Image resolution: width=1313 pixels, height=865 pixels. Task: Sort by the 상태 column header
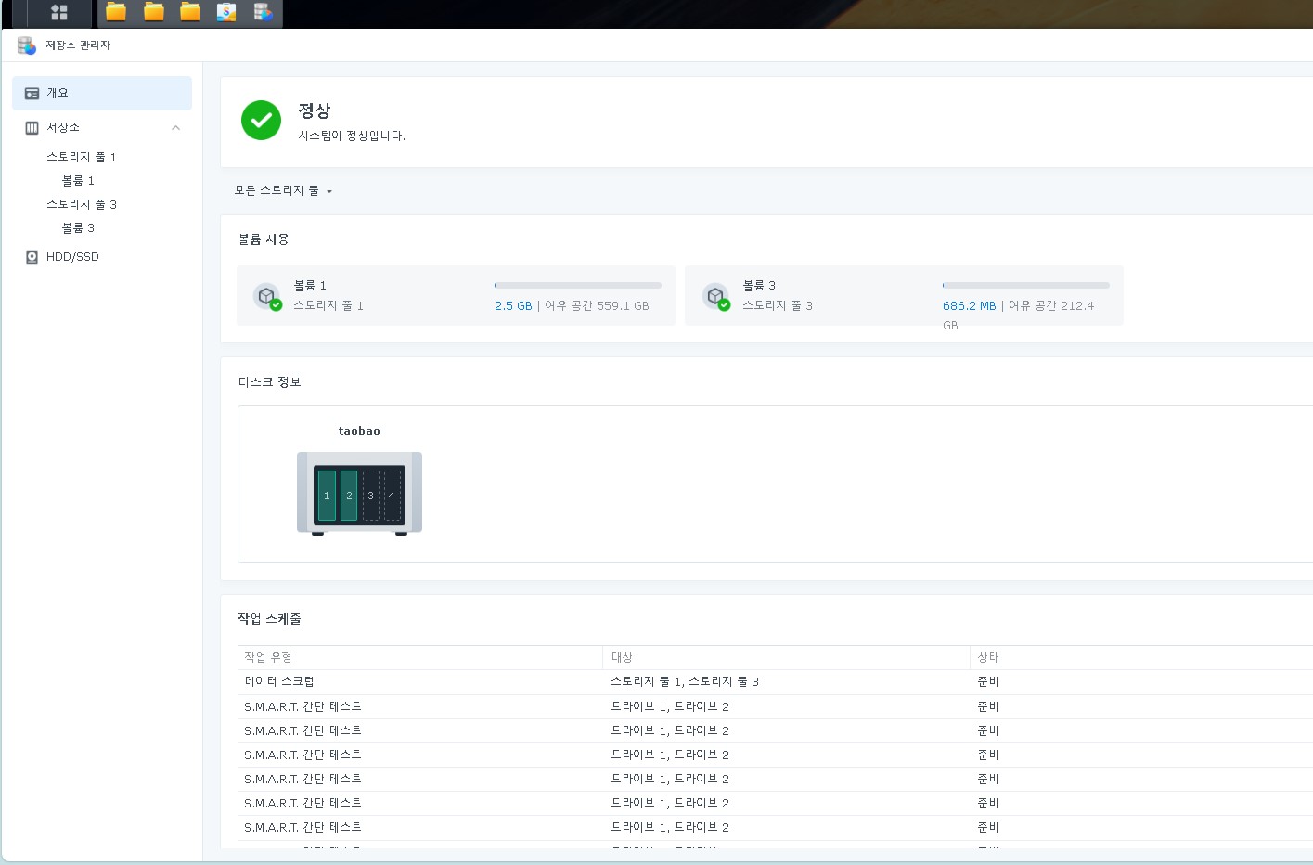1141,657
